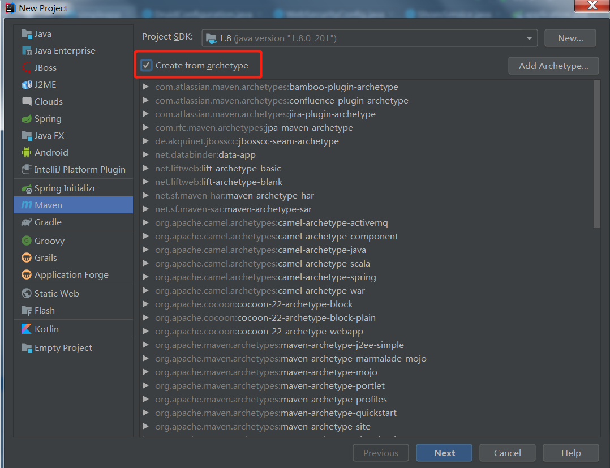Click the Java FX folder icon
Screen dimensions: 610x468
[x=27, y=136]
